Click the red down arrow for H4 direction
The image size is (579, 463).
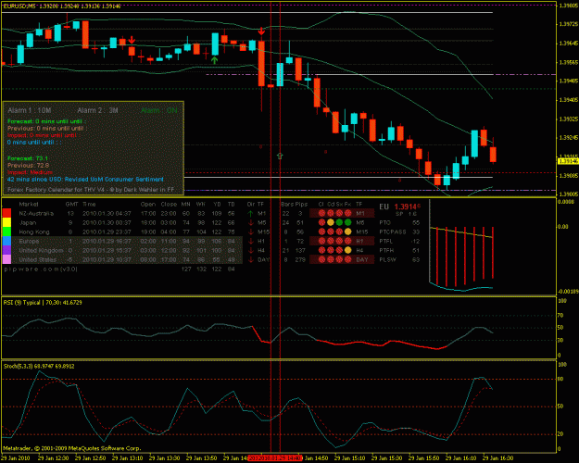point(251,250)
